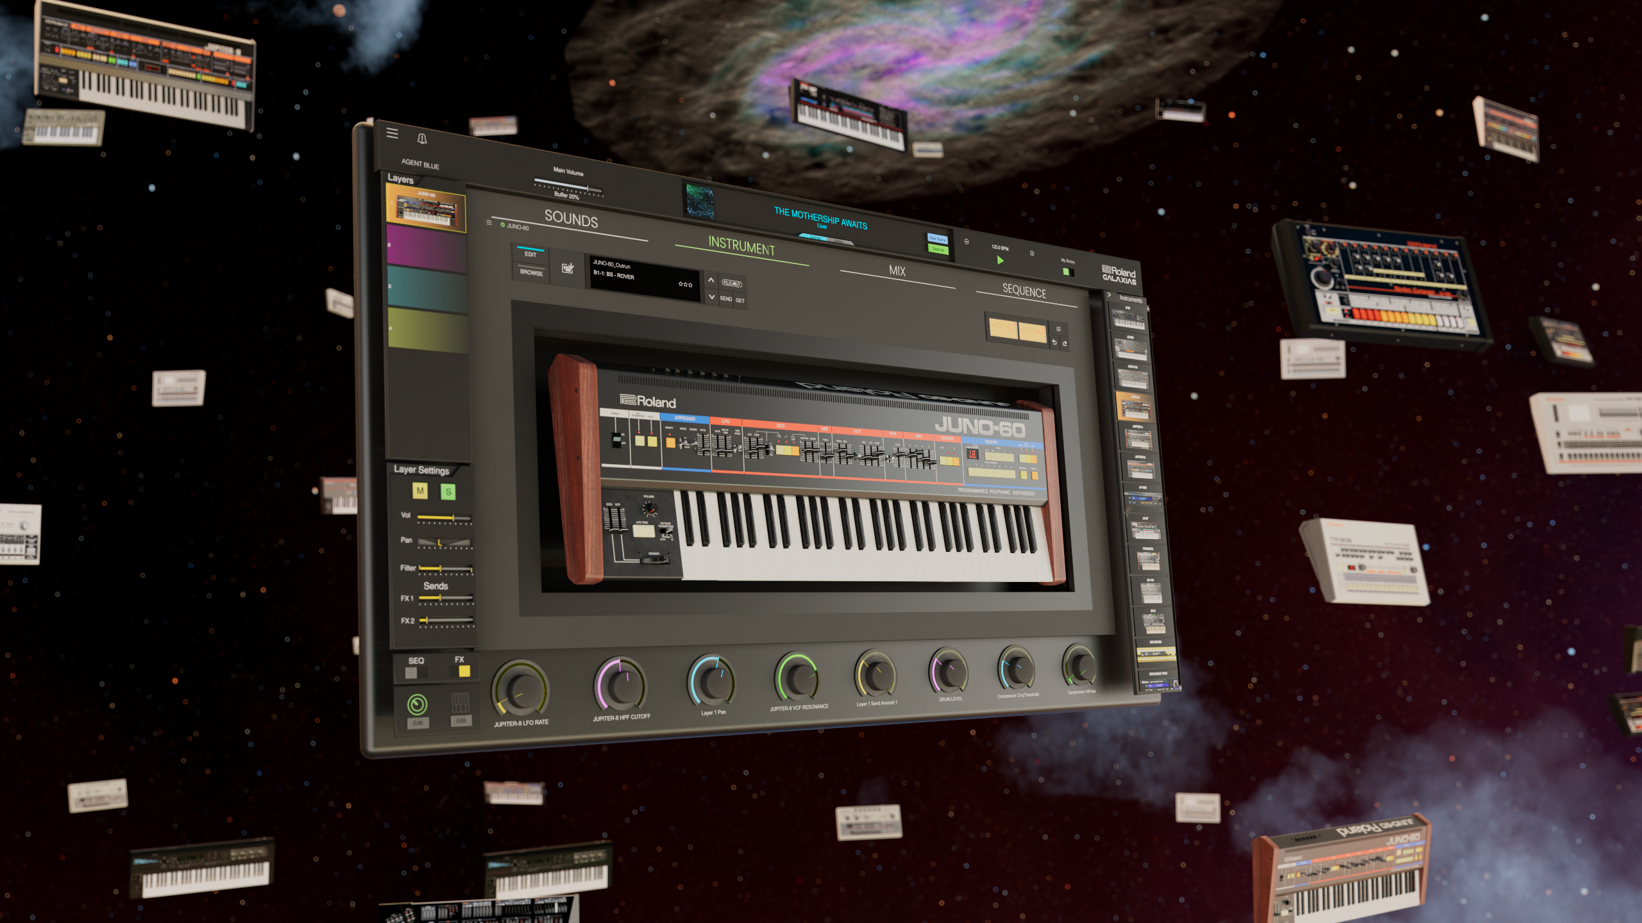Toggle the JUNO-60 green power icon
The height and width of the screenshot is (923, 1642).
(502, 224)
